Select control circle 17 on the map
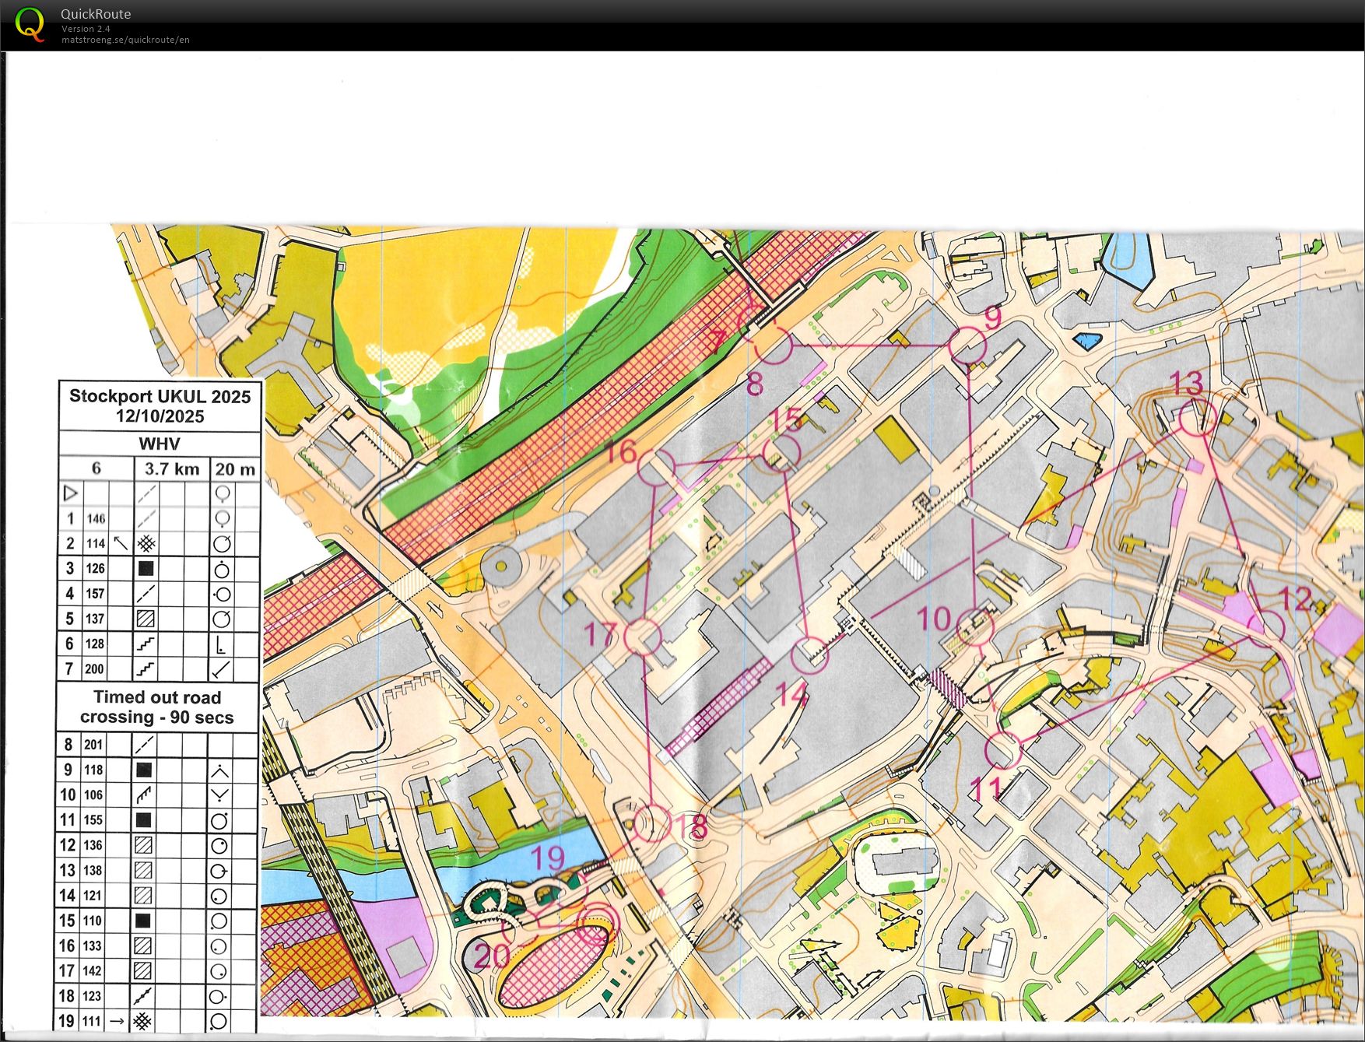The image size is (1365, 1042). (642, 637)
